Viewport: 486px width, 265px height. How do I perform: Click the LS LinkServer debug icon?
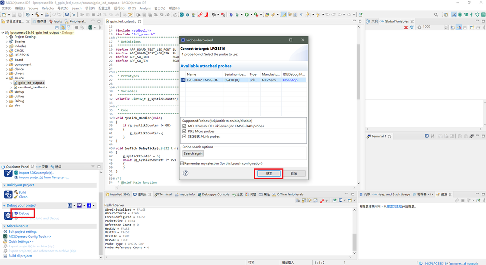coord(70,205)
